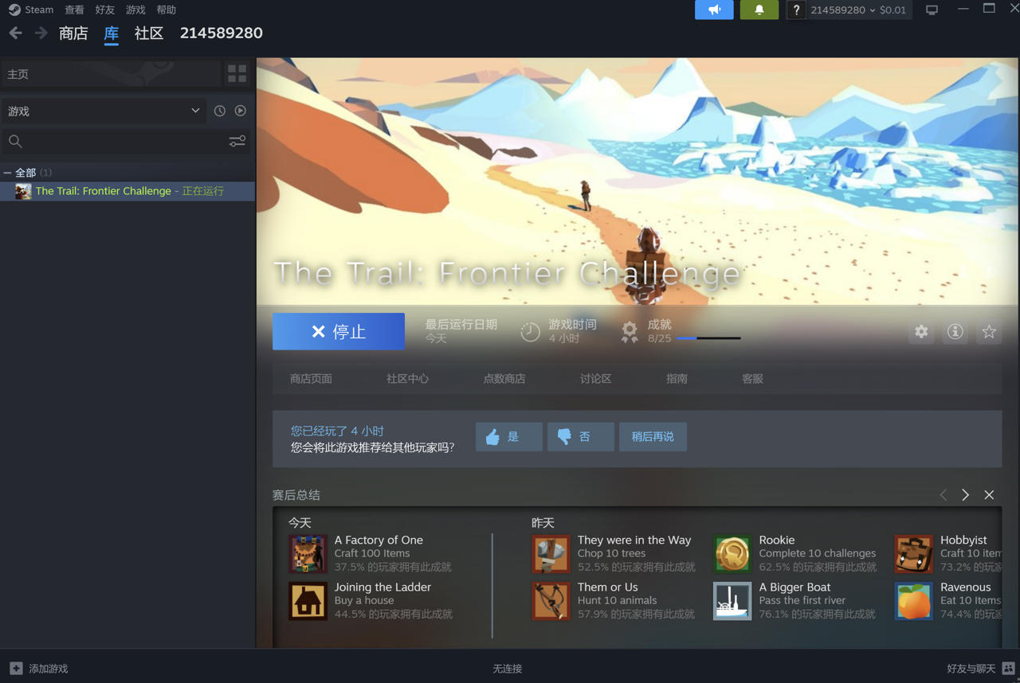Choose 稍后再说 to decide later
The height and width of the screenshot is (683, 1020).
(x=653, y=436)
